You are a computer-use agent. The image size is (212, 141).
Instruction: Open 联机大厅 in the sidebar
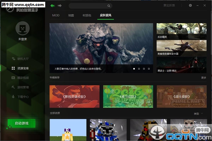23,59
